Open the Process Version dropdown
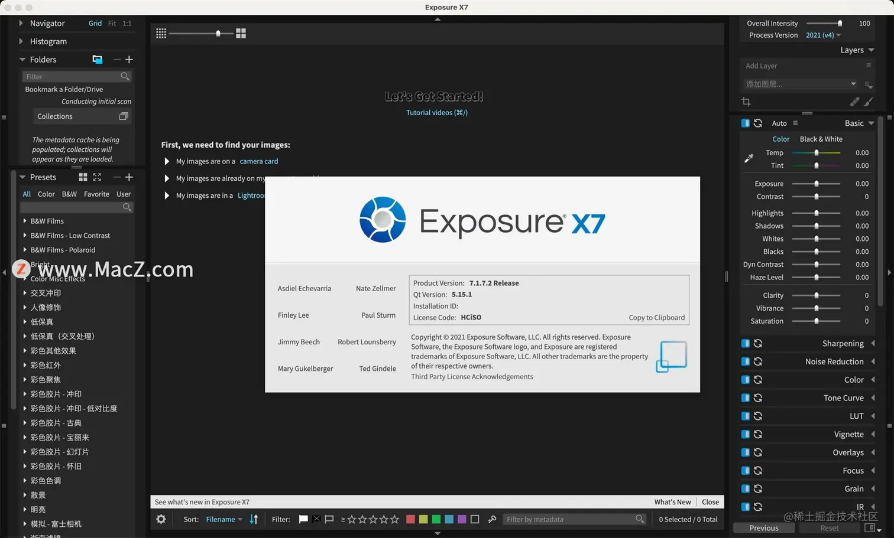The height and width of the screenshot is (538, 894). [822, 35]
